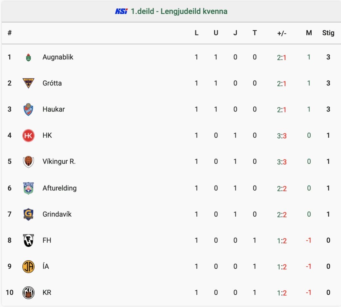Click the Víkingur R. crest
Image resolution: width=341 pixels, height=307 pixels.
(29, 162)
